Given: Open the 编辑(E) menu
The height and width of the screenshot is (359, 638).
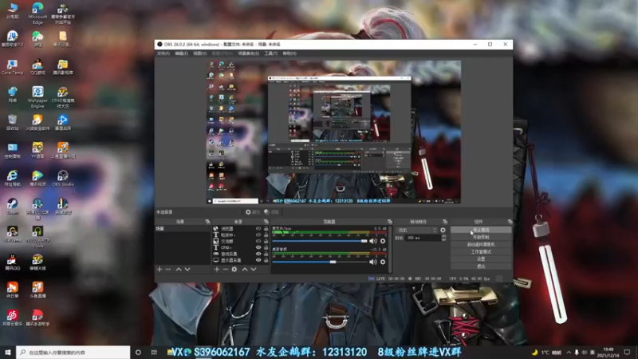Looking at the screenshot, I should (x=182, y=53).
